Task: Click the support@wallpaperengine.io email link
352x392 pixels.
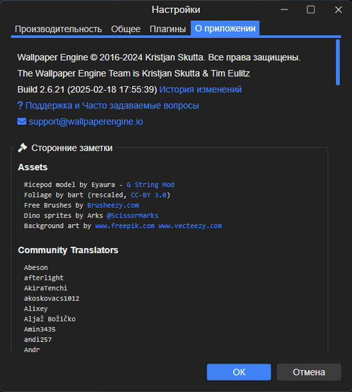Action: point(86,122)
